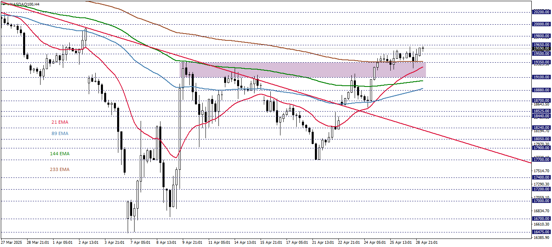
Task: Click the 16475.00 price level label
Action: (x=542, y=232)
